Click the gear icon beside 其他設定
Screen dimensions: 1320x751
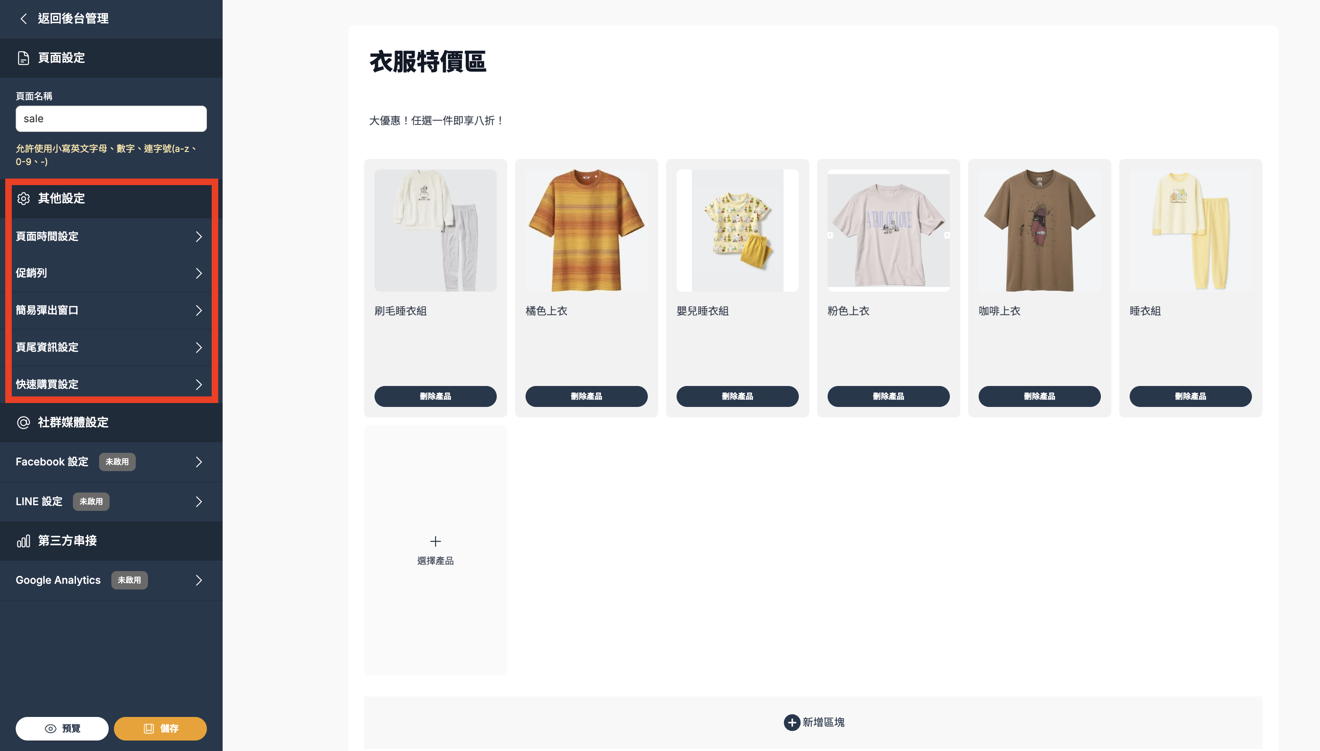click(23, 199)
